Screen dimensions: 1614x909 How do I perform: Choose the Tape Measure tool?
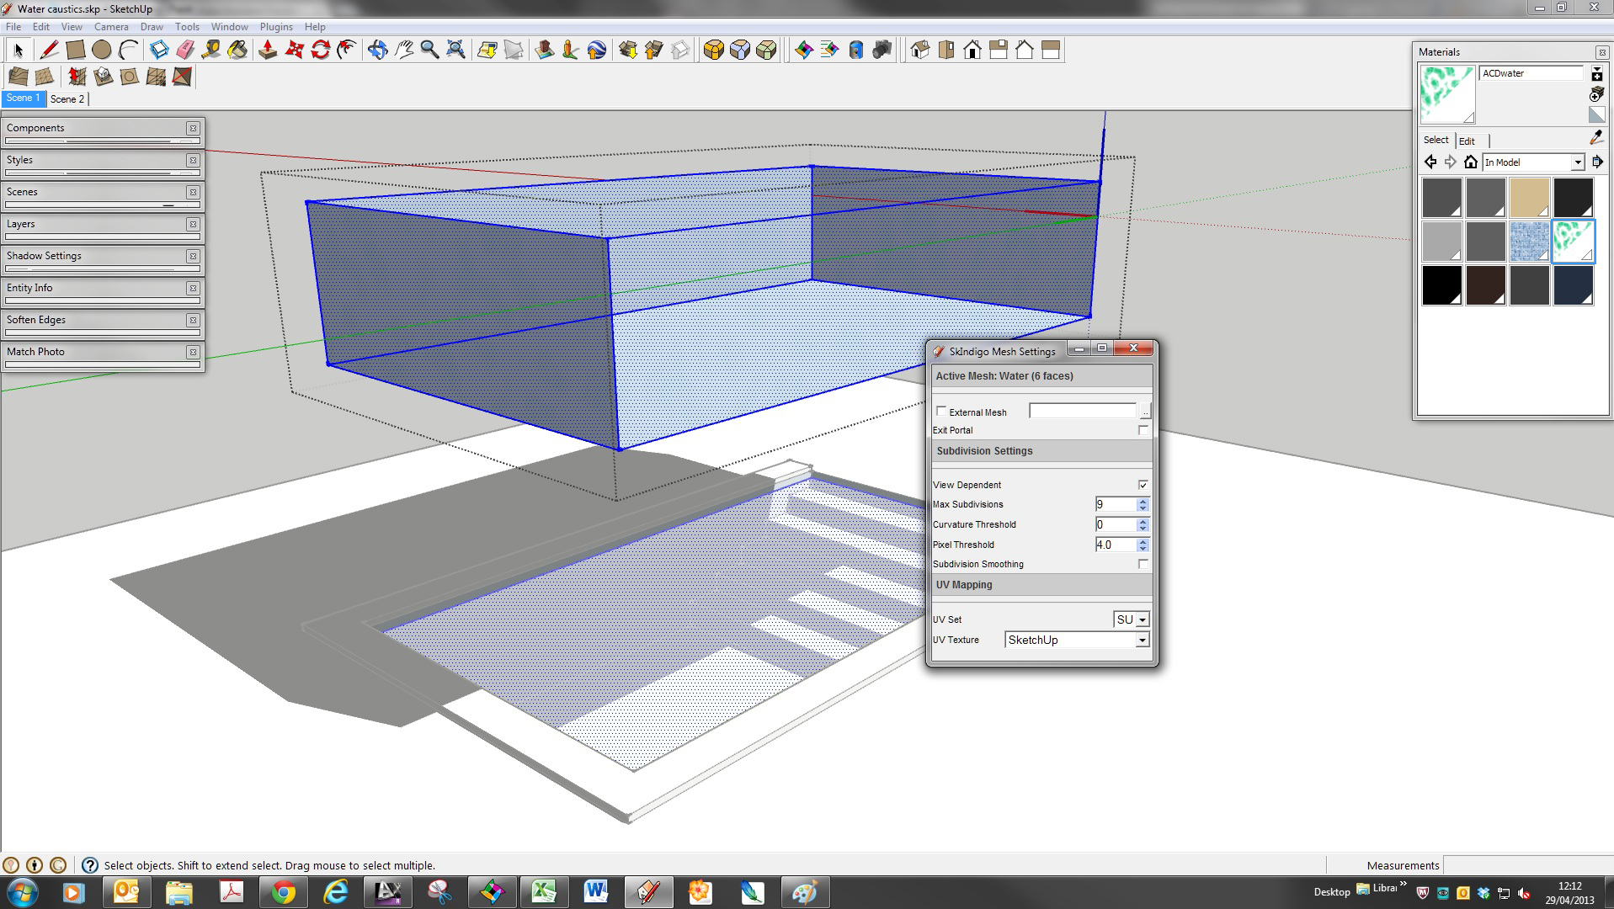coord(211,50)
